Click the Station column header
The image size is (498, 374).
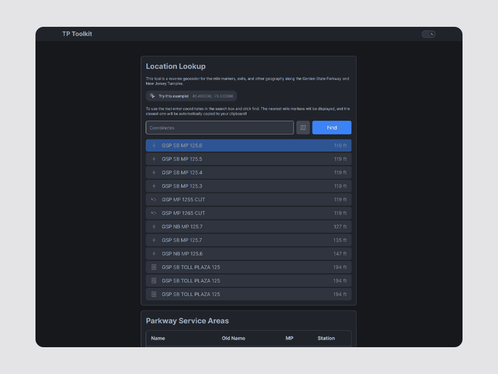pos(326,338)
